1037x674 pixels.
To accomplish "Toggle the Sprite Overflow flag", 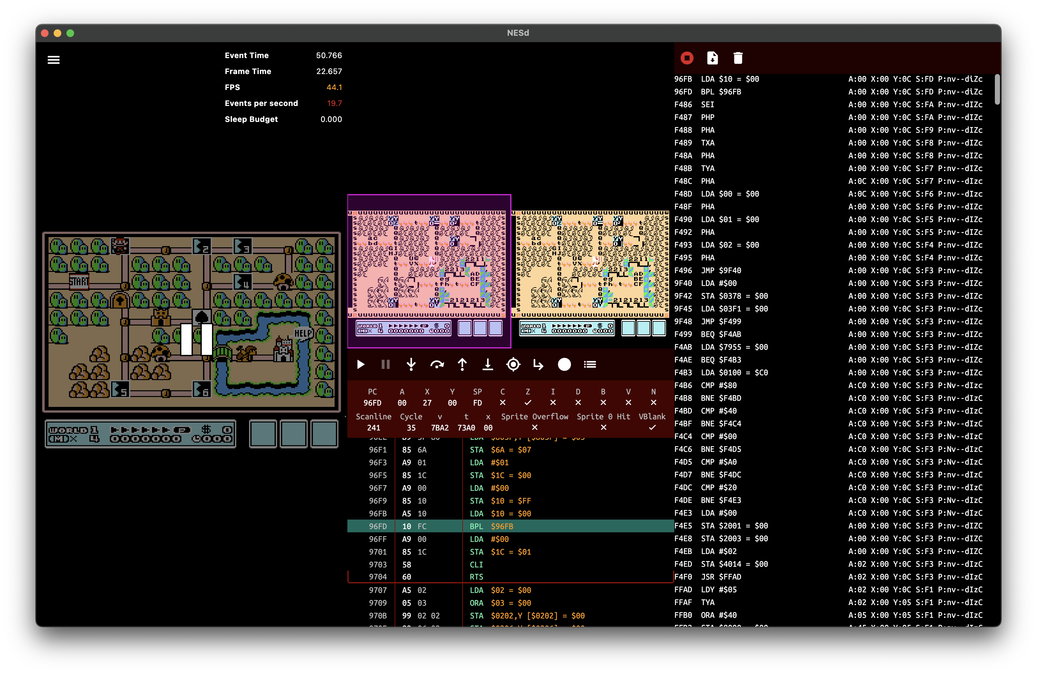I will [534, 428].
